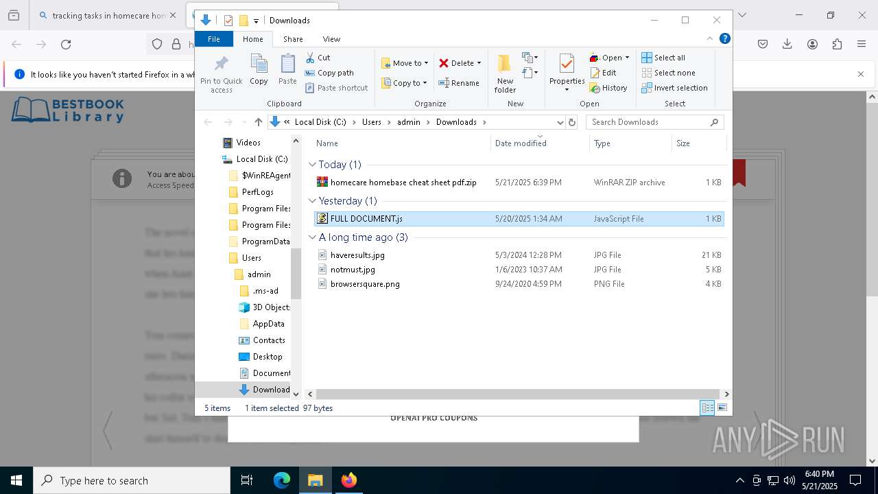Collapse the A long time ago group

[312, 237]
